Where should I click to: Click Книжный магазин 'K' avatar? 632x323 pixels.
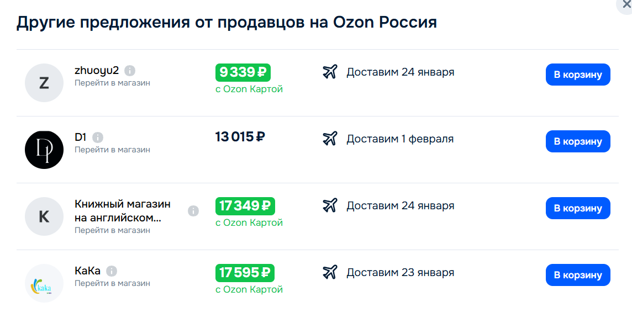pos(44,216)
